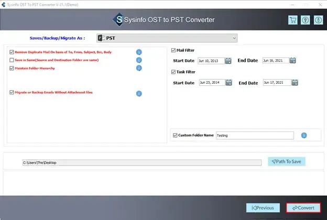This screenshot has height=220, width=327.
Task: Open the shopping cart purchase icon
Action: point(293,20)
